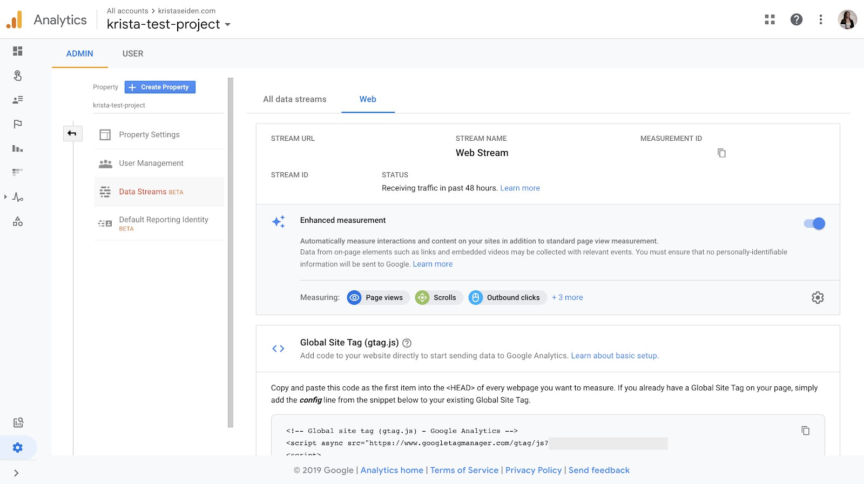Click the Analytics logo
Screen dimensions: 864x484
(15, 20)
